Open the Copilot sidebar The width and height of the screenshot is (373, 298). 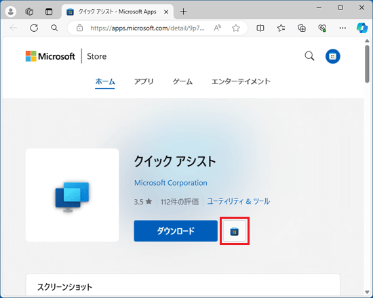[362, 28]
